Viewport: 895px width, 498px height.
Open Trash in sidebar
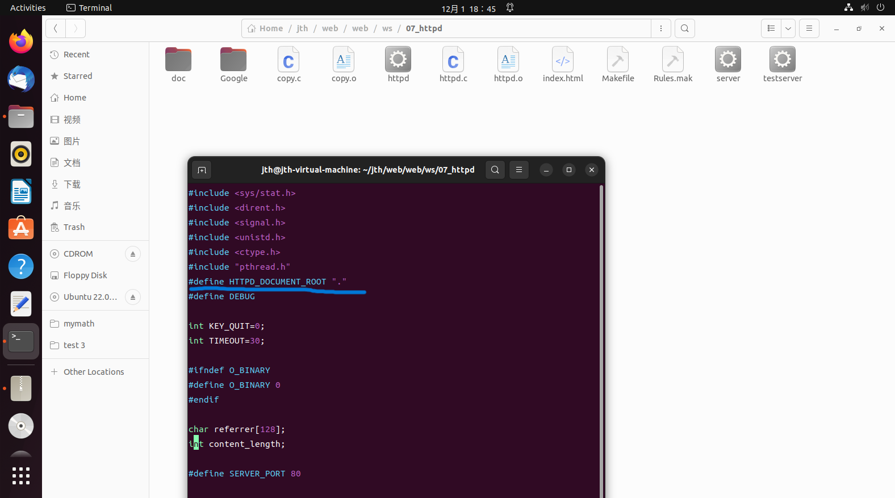click(95, 227)
